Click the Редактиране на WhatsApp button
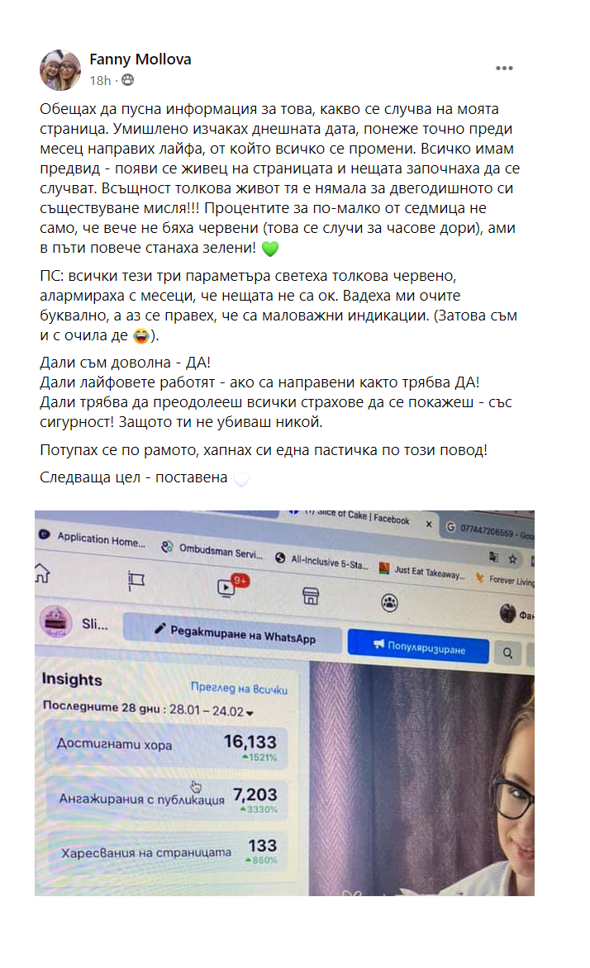Viewport: 590px width, 968px height. (x=233, y=633)
